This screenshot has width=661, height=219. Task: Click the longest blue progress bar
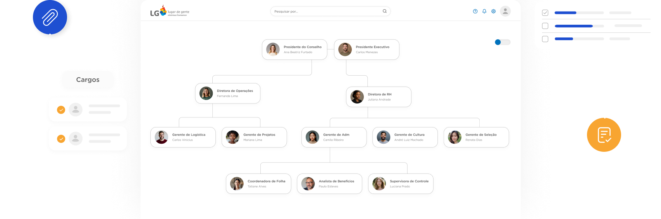574,26
